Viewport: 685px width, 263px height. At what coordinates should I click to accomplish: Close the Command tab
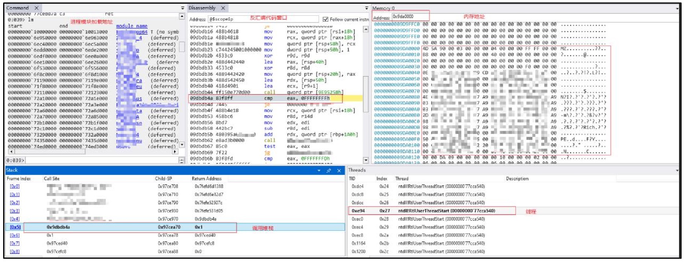click(36, 8)
